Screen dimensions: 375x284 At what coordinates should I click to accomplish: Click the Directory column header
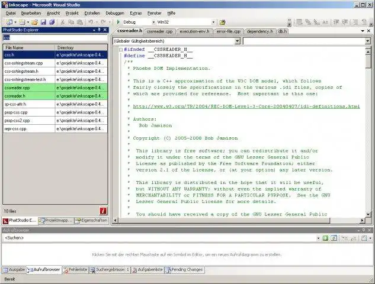(x=81, y=47)
